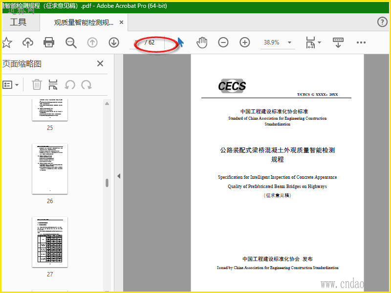Image resolution: width=391 pixels, height=293 pixels.
Task: Rotate pages counterclockwise
Action: [70, 84]
